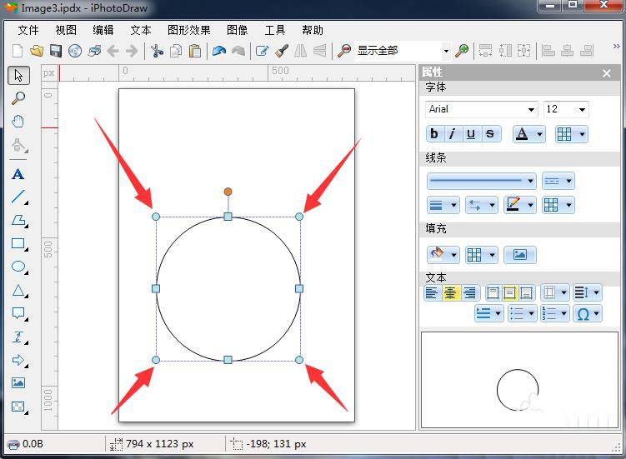Open the line color pencil picker
This screenshot has height=459, width=626.
pyautogui.click(x=519, y=205)
